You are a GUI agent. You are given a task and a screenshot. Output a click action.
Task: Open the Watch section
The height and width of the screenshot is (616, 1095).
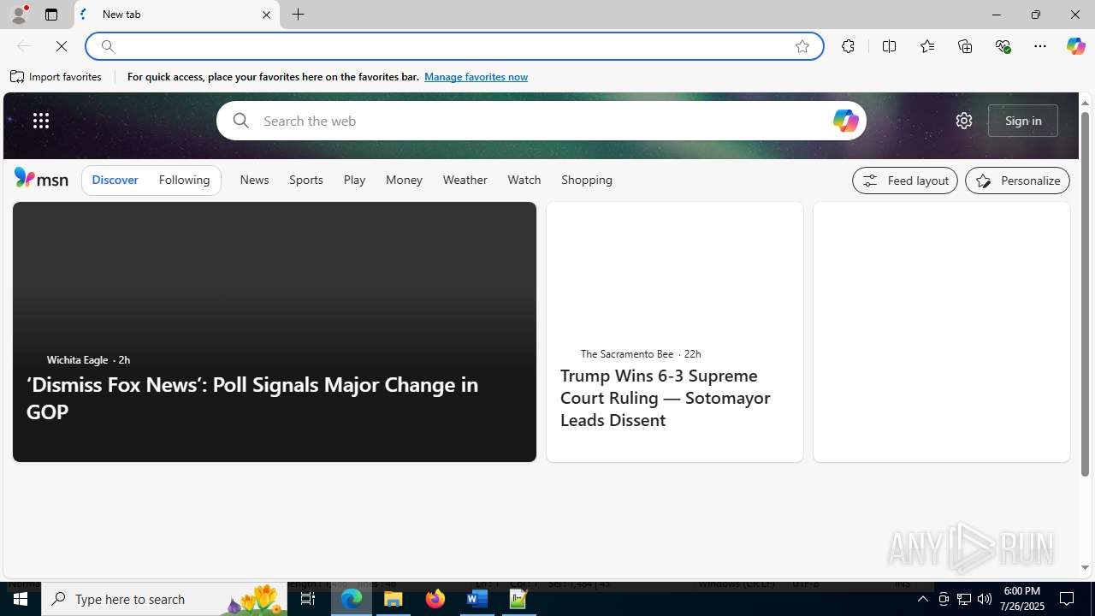coord(524,181)
